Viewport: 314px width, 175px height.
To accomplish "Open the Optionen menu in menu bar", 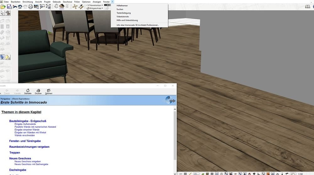I will coord(86,2).
